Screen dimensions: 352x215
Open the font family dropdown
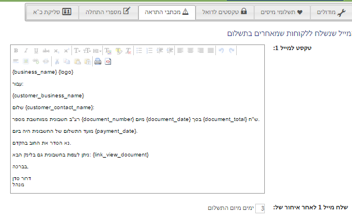(77, 51)
